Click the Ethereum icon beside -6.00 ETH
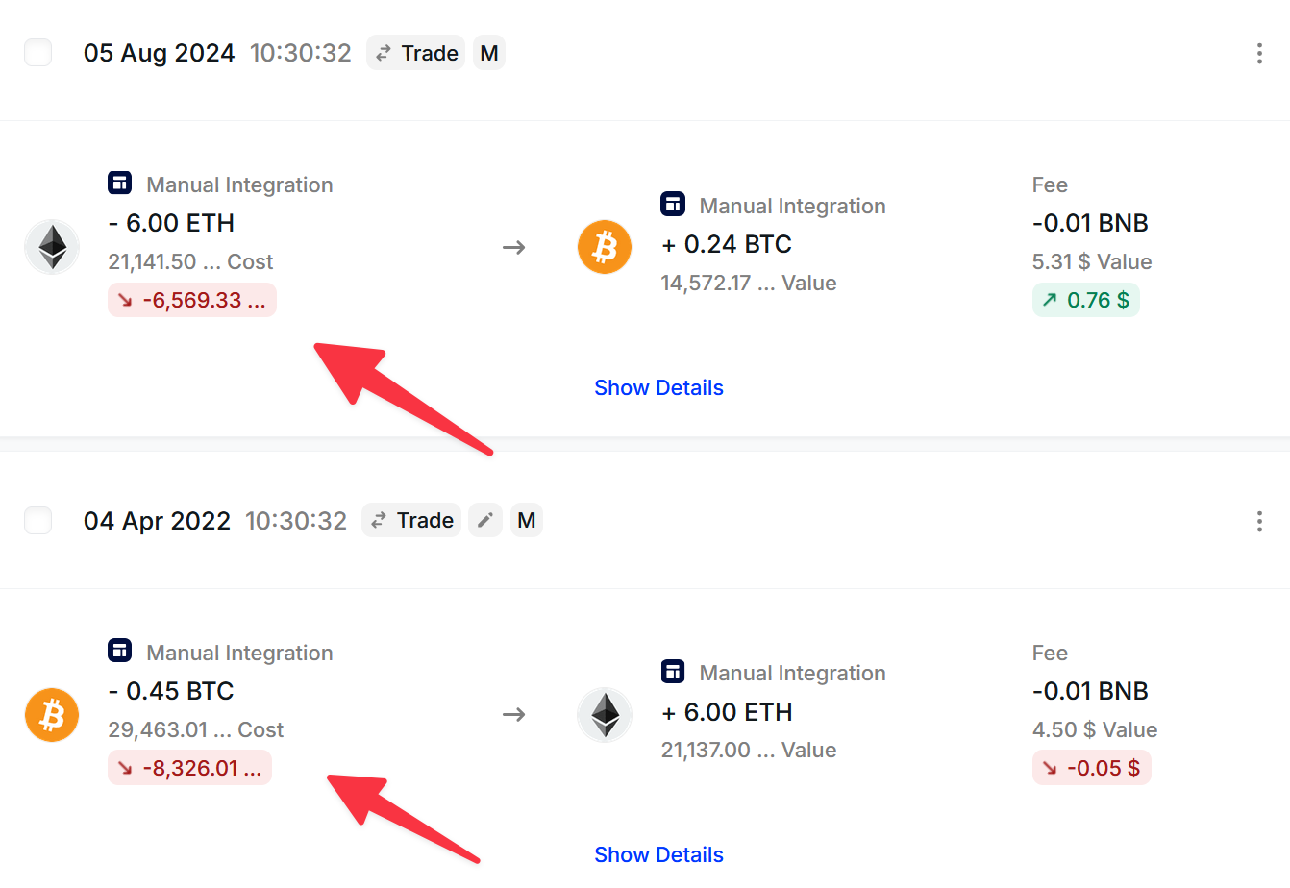Image resolution: width=1290 pixels, height=888 pixels. [52, 247]
